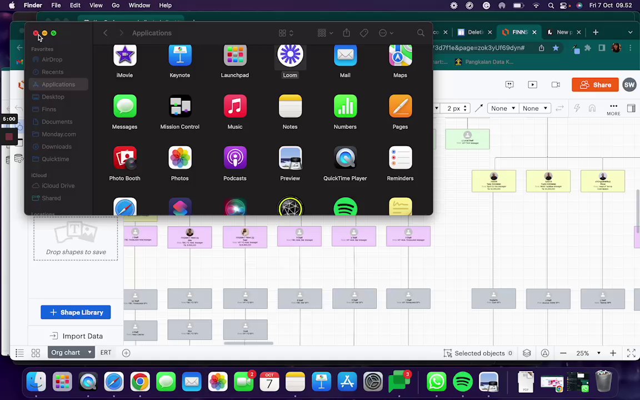This screenshot has height=400, width=640.
Task: Bookmark page with Chrome star icon
Action: [556, 48]
